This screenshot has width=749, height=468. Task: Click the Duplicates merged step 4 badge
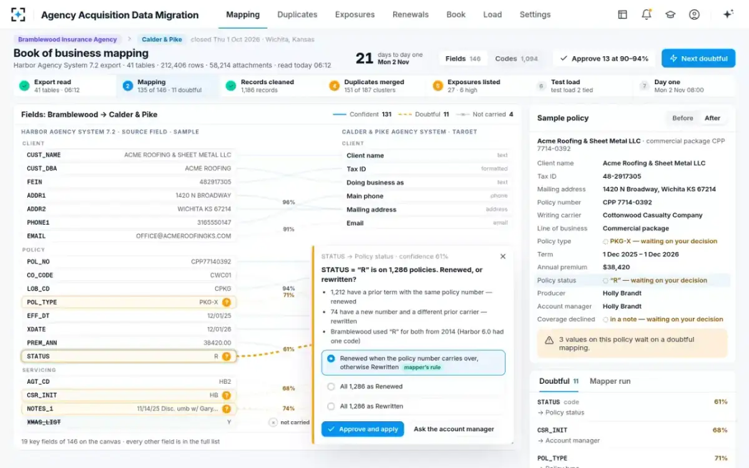tap(334, 86)
